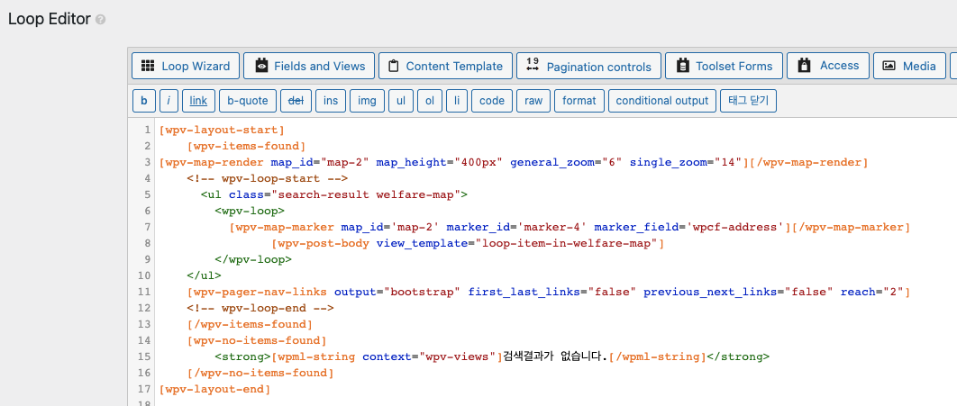Click the Content Template clipboard icon
Image resolution: width=957 pixels, height=406 pixels.
tap(394, 66)
